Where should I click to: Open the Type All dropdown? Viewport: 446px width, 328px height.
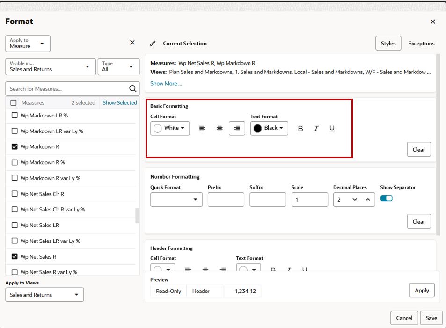[118, 67]
